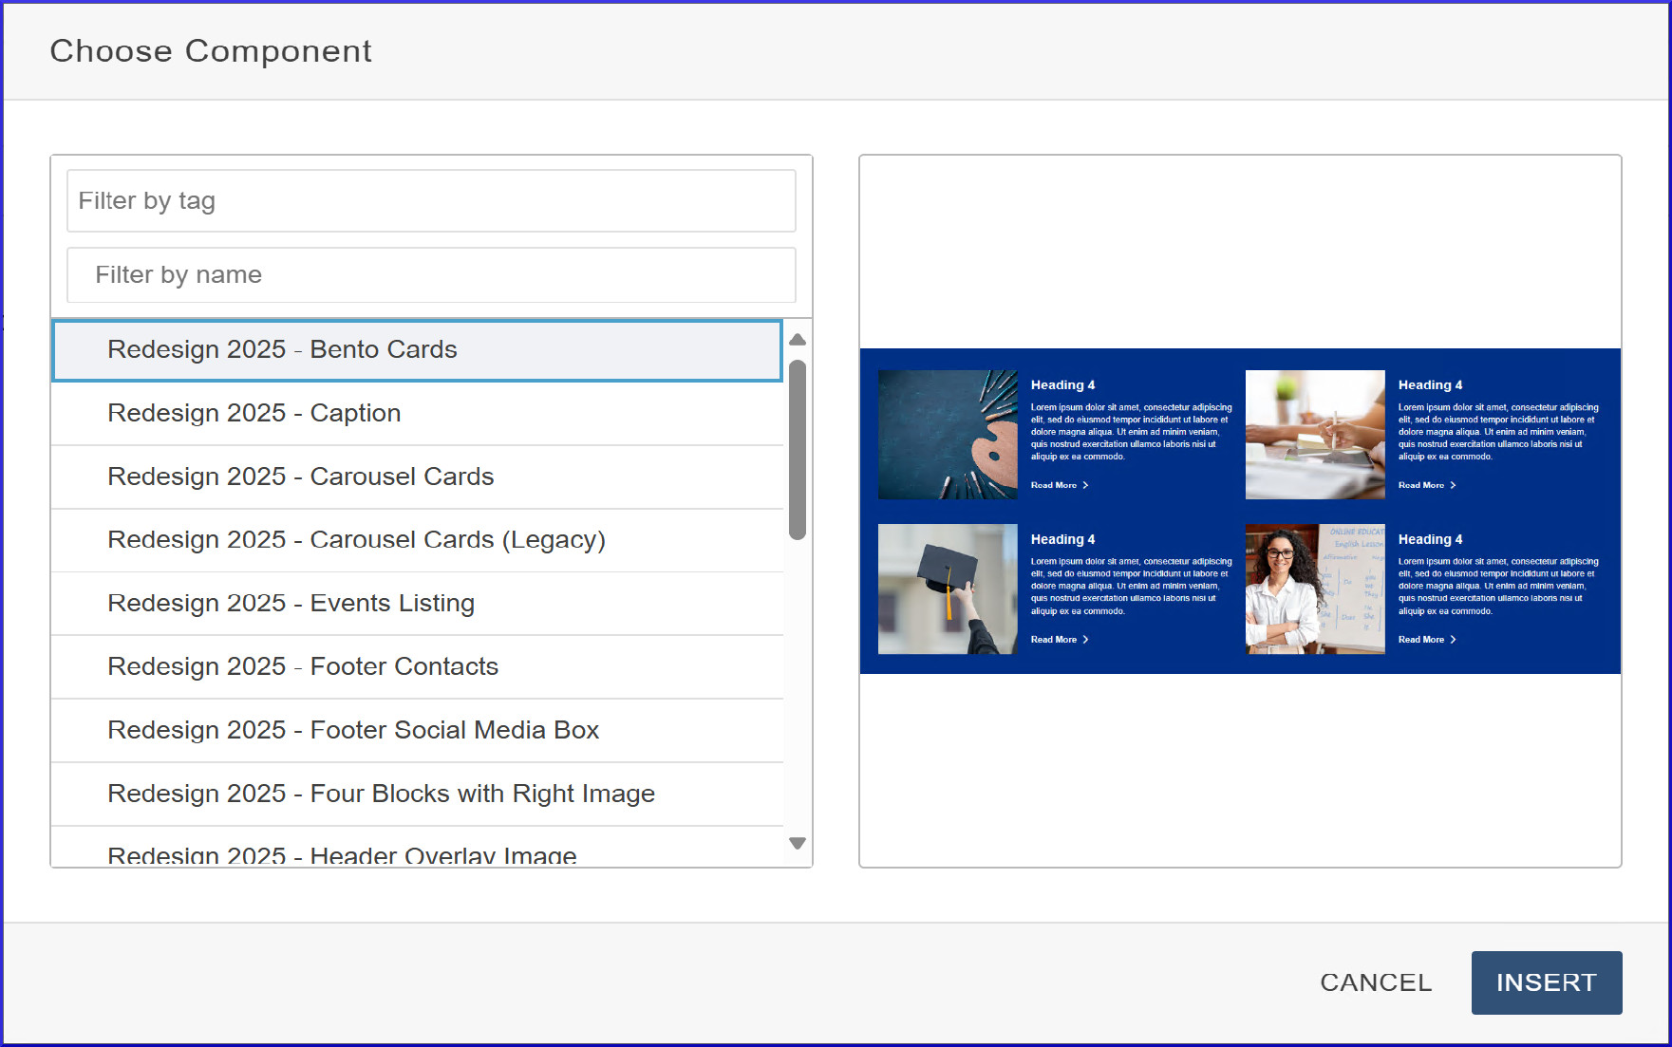Click the INSERT button
Image resolution: width=1672 pixels, height=1047 pixels.
point(1547,982)
